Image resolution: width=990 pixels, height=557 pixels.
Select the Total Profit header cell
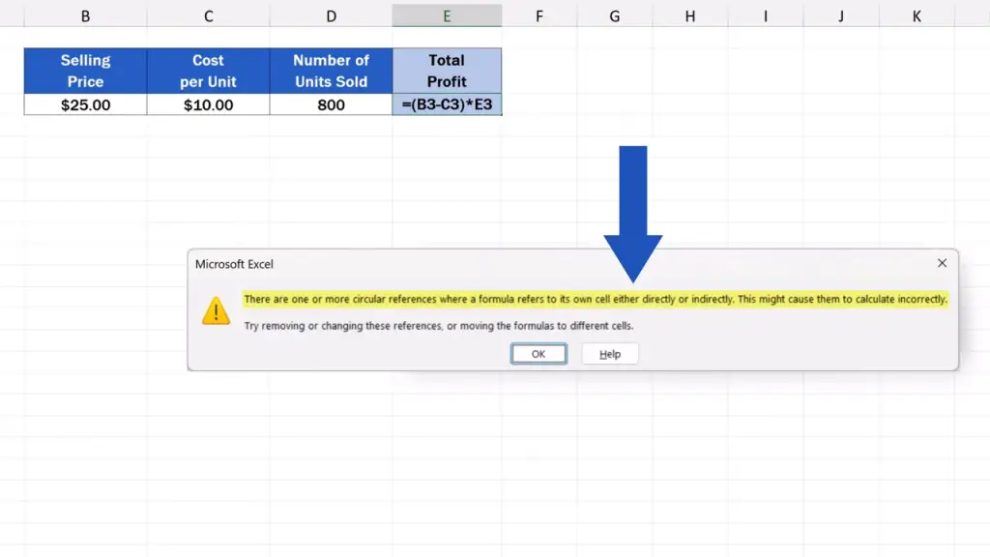tap(447, 71)
